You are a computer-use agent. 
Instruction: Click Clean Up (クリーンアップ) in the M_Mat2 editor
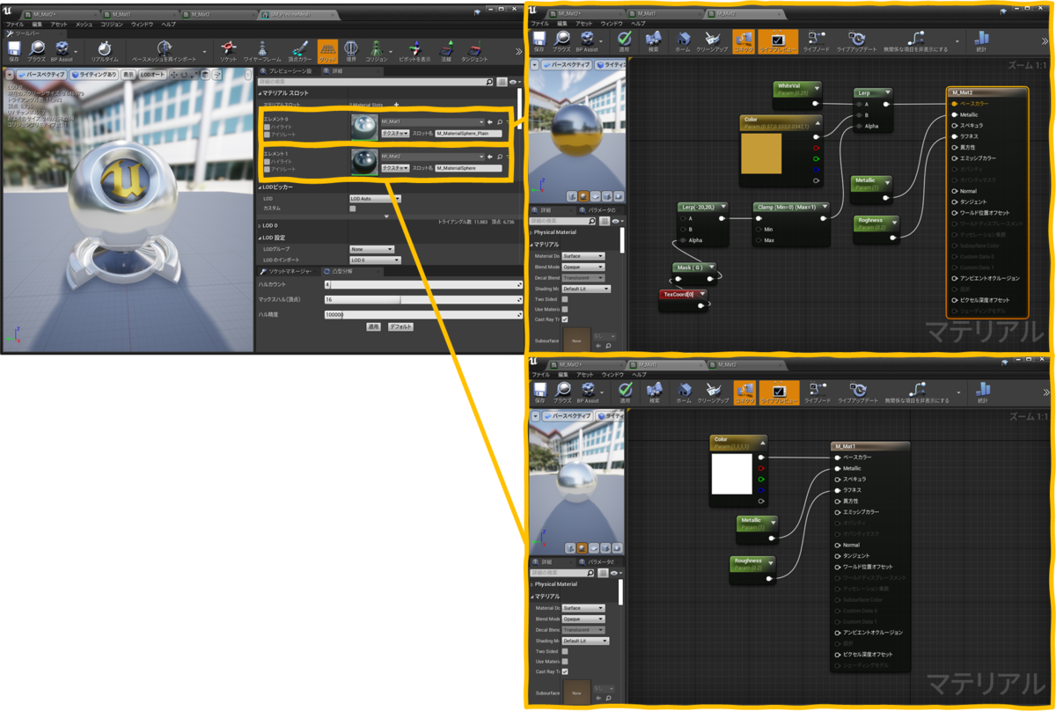[713, 42]
